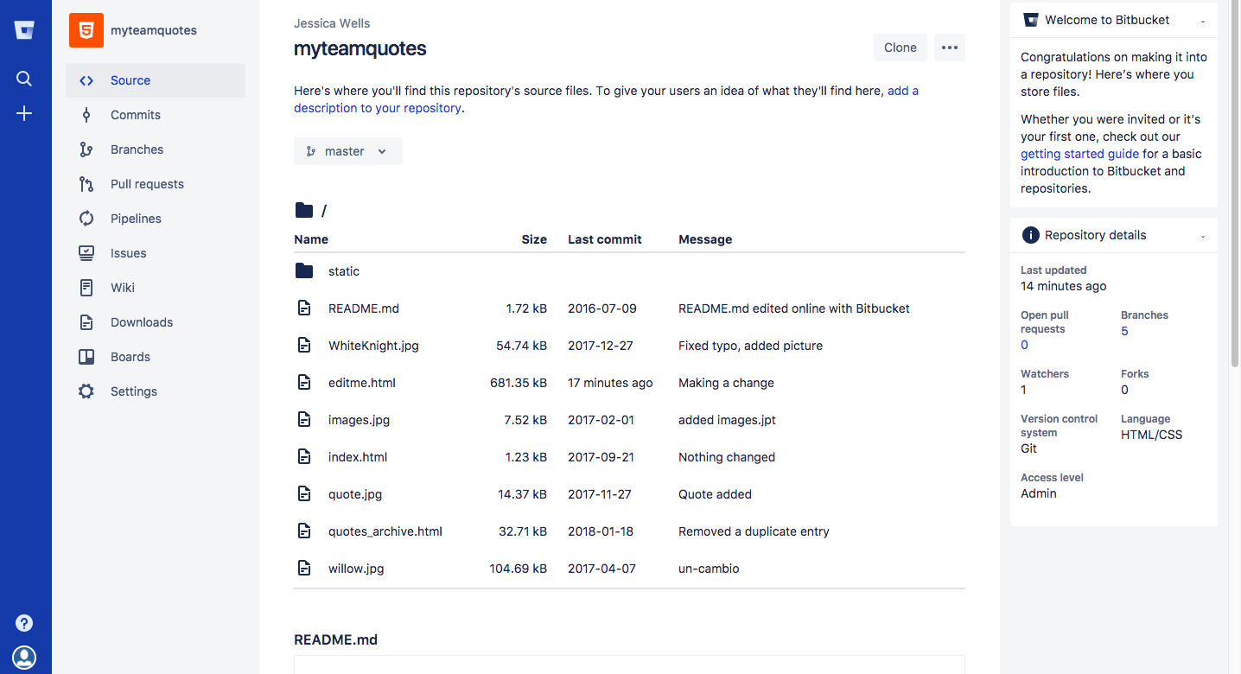Click the Clone button

901,48
